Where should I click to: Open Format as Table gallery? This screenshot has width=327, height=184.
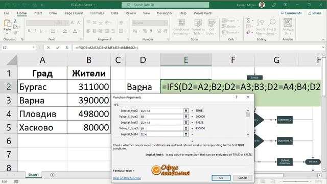click(x=198, y=27)
